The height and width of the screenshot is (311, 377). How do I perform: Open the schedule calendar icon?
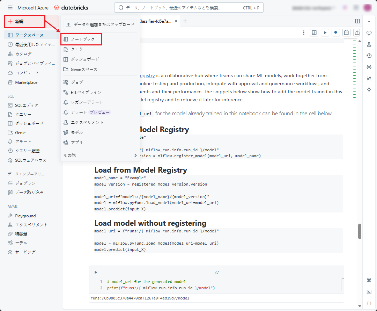coord(346,32)
